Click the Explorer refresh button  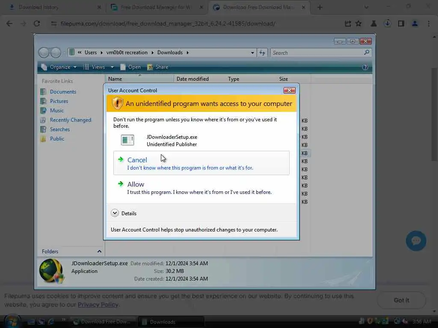coord(262,53)
